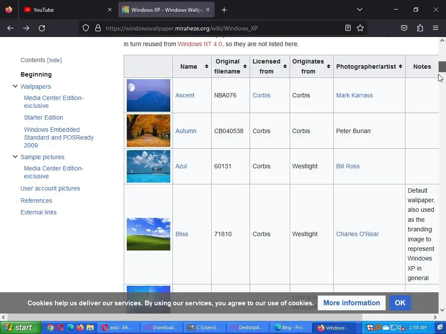Image resolution: width=446 pixels, height=334 pixels.
Task: Open file explorer folder quick launch icon
Action: point(90,327)
